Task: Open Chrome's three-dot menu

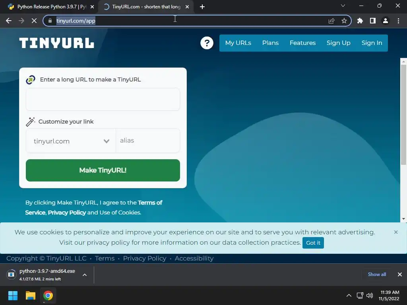Action: point(398,21)
